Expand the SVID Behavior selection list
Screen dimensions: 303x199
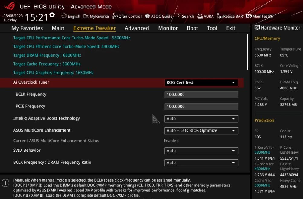201,151
